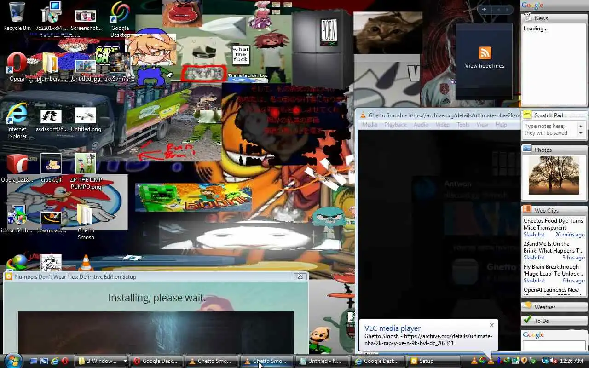This screenshot has height=368, width=589.
Task: Open the OpenAI Launches New web clip
Action: (x=551, y=290)
